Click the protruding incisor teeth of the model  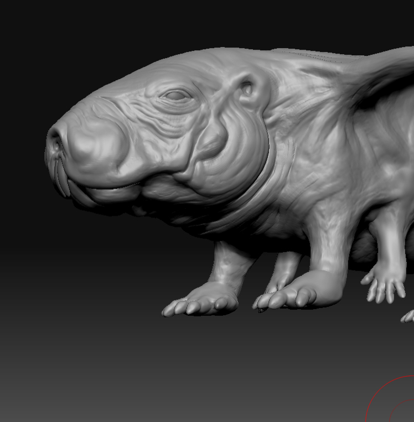pos(62,178)
